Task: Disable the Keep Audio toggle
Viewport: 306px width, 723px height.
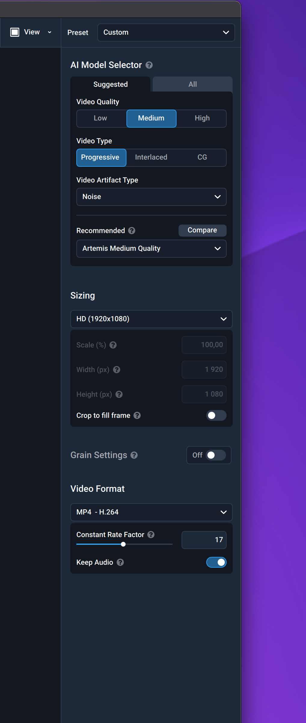Action: tap(216, 562)
